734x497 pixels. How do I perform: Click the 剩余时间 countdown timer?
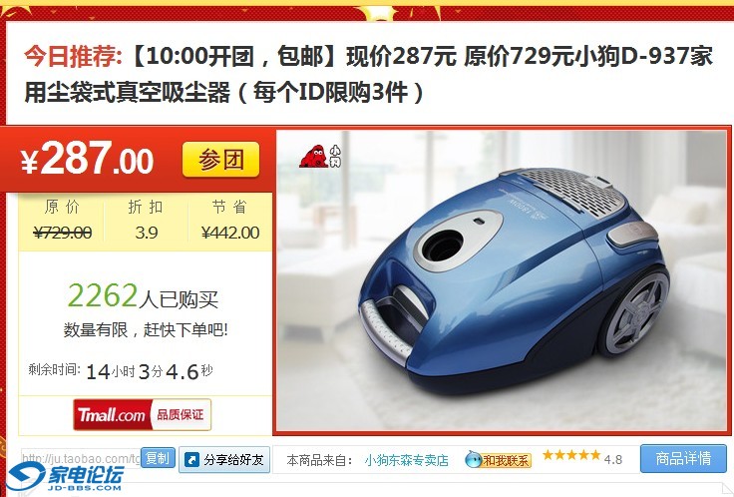click(x=121, y=371)
